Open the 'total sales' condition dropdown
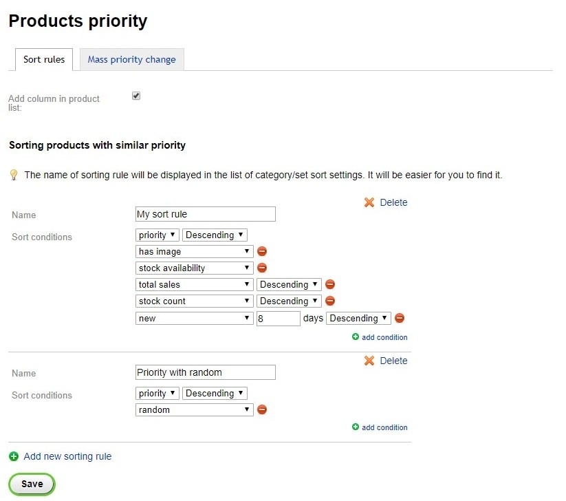Viewport: 566px width, 501px height. 195,285
